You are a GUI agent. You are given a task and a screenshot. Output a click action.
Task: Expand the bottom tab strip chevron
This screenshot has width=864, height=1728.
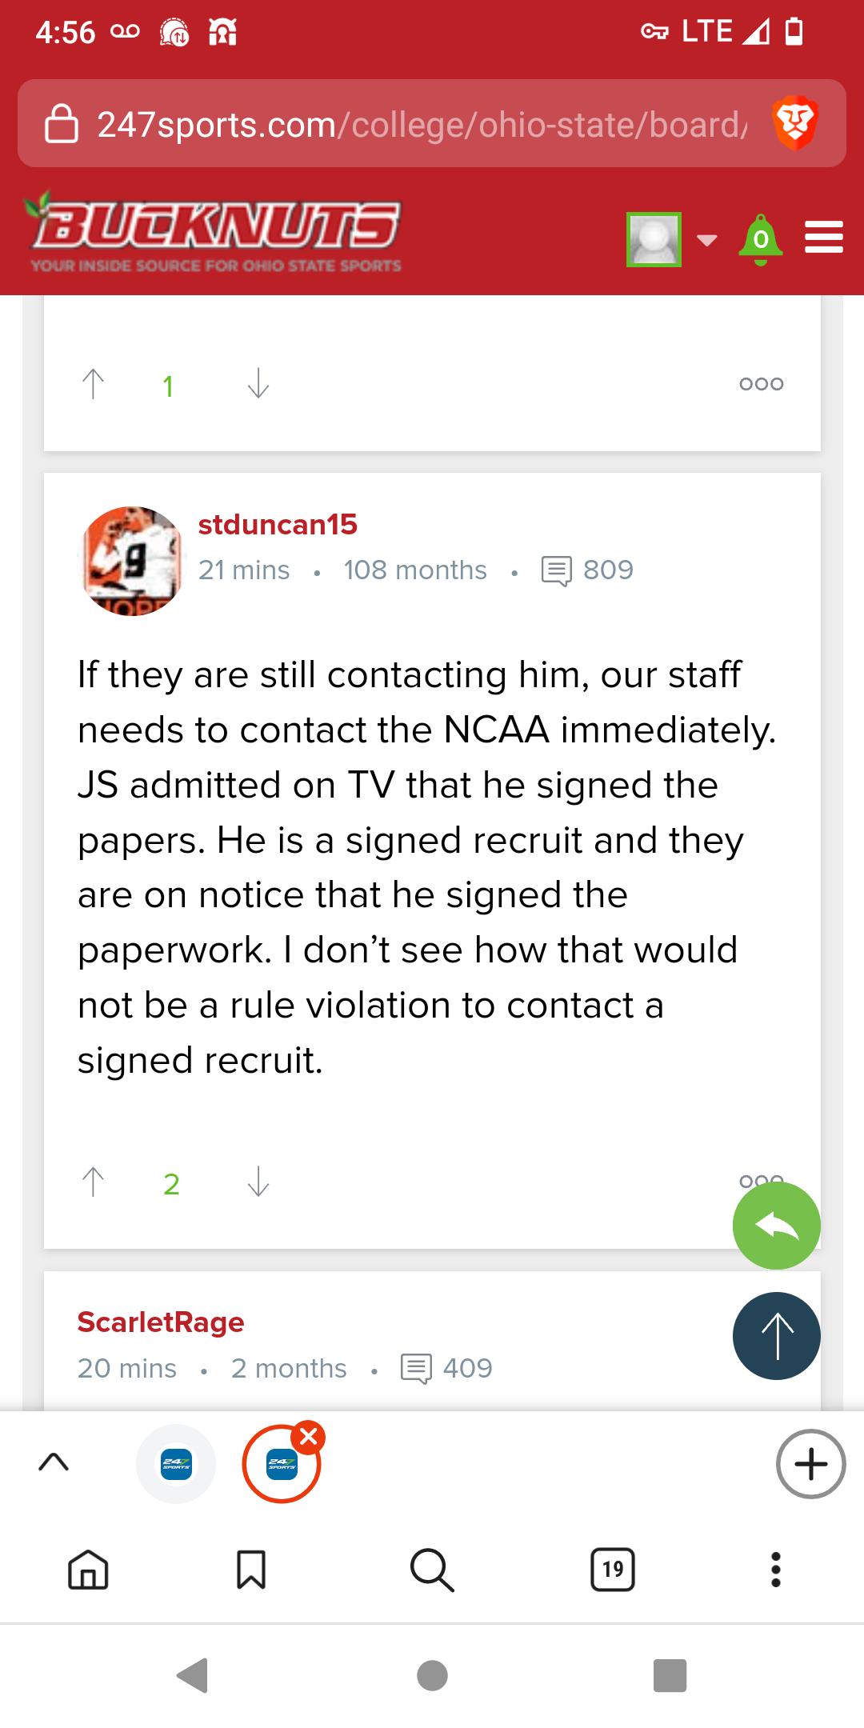(x=54, y=1462)
